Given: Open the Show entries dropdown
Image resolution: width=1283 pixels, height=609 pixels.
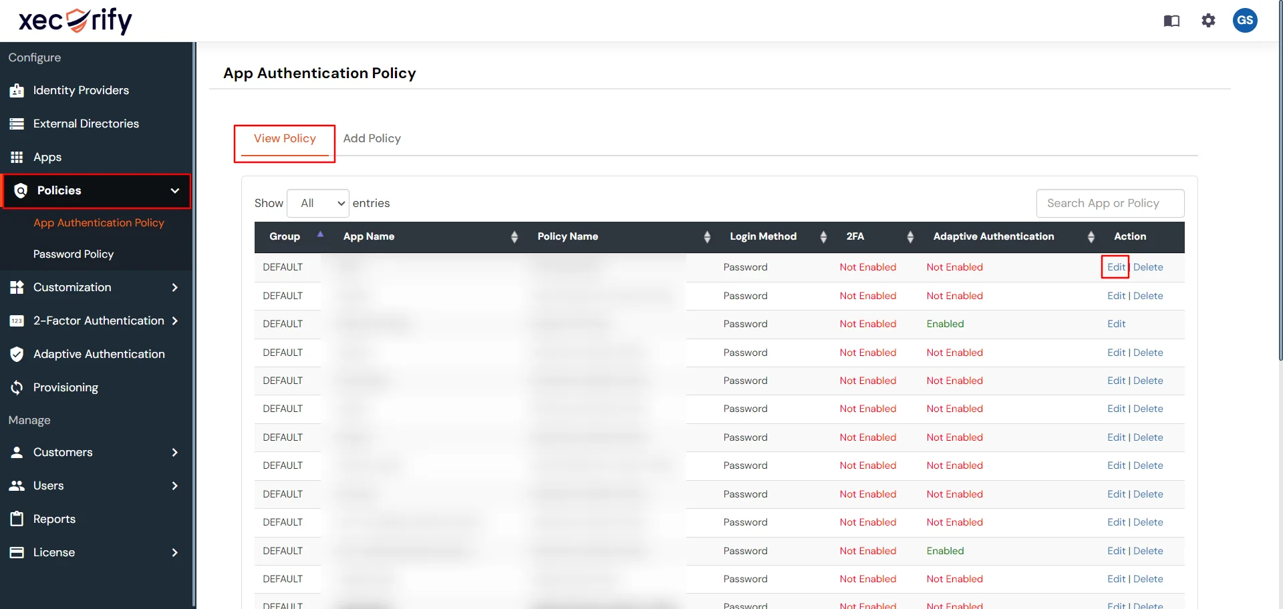Looking at the screenshot, I should coord(318,203).
